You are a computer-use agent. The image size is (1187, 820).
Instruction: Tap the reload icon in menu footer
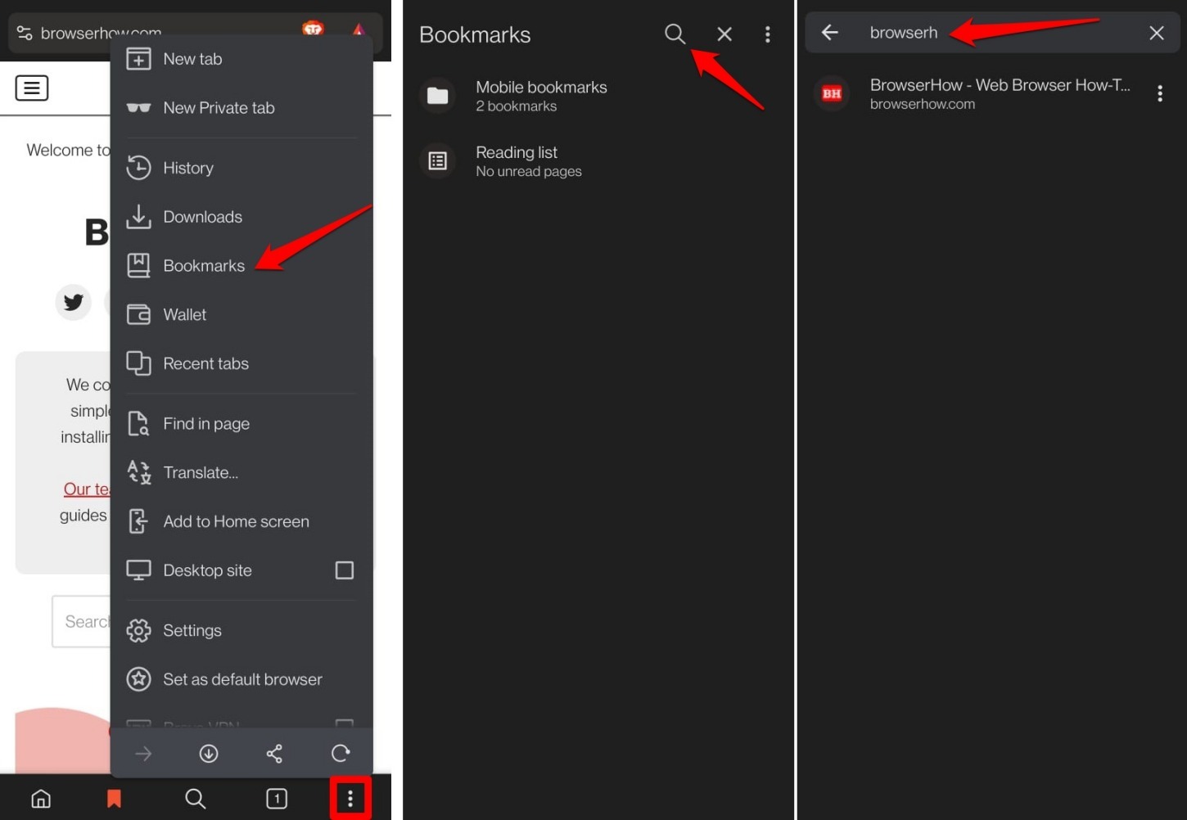341,754
